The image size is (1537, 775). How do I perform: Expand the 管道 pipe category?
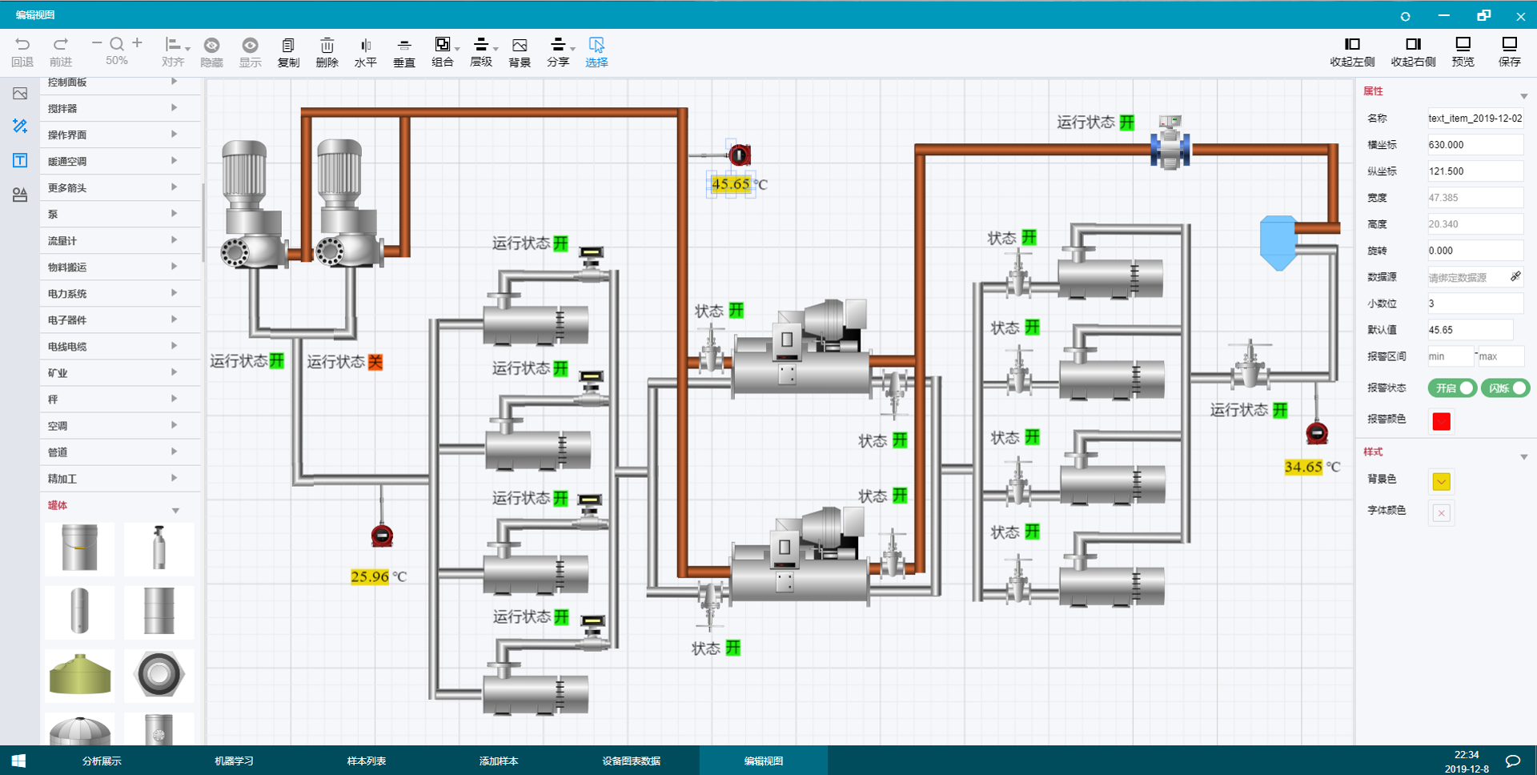112,452
